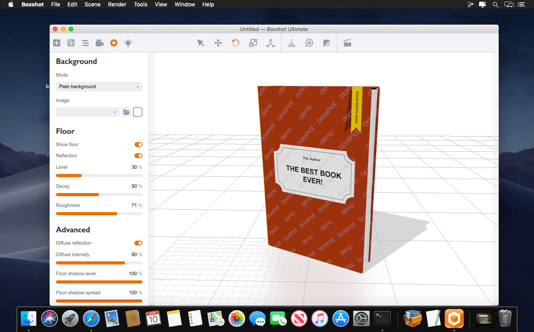Open the File menu

[56, 4]
